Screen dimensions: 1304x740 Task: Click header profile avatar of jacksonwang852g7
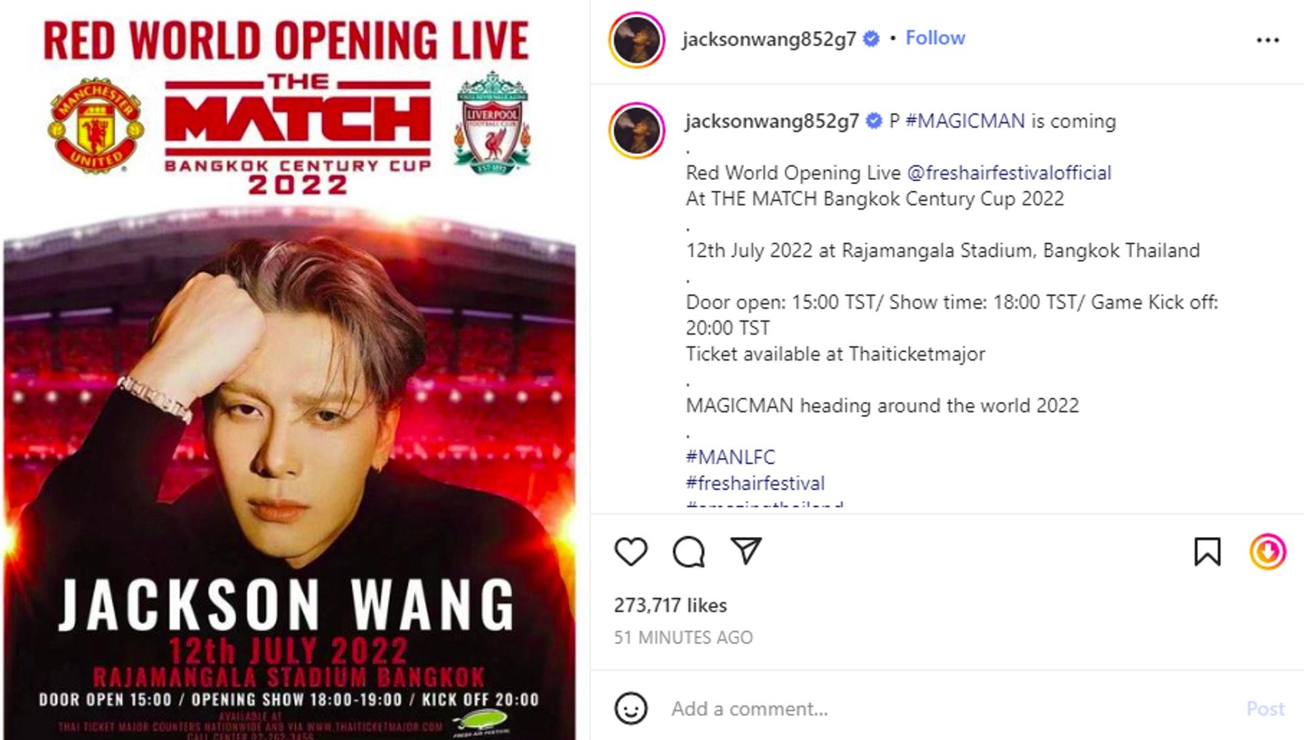click(x=636, y=39)
